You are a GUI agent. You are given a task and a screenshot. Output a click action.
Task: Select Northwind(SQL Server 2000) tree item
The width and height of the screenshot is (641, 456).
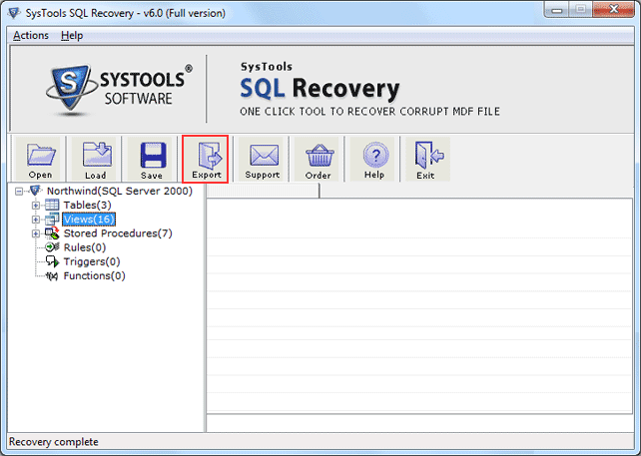click(120, 191)
